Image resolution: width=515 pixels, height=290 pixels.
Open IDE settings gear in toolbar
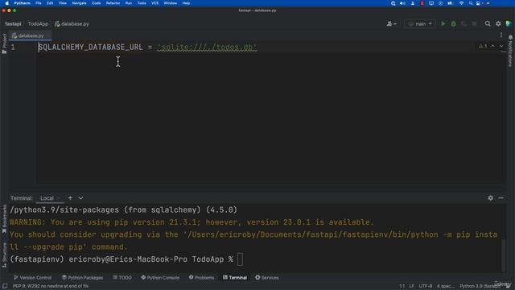click(498, 23)
